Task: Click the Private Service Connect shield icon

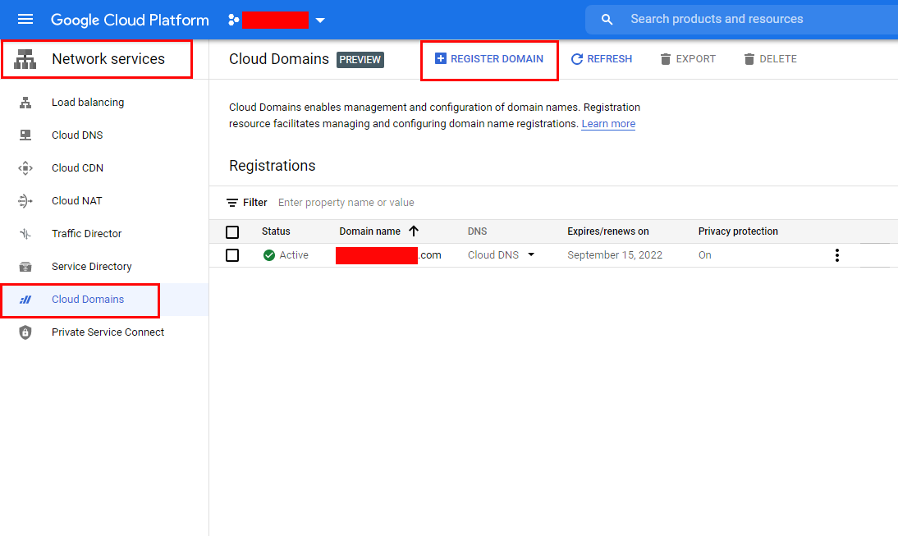Action: pyautogui.click(x=25, y=332)
